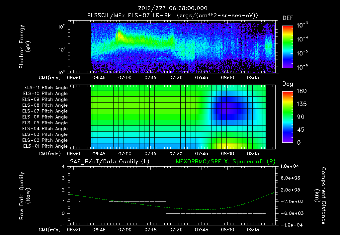Screen dimensions: 340x235
Task: Select the ELS-04 Pitch Angle row label
Action: [45, 128]
